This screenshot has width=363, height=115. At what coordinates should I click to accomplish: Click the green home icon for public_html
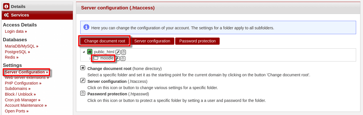click(x=90, y=52)
